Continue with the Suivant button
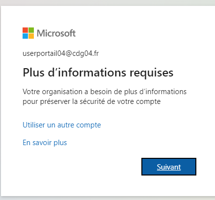The width and height of the screenshot is (215, 200). [169, 167]
